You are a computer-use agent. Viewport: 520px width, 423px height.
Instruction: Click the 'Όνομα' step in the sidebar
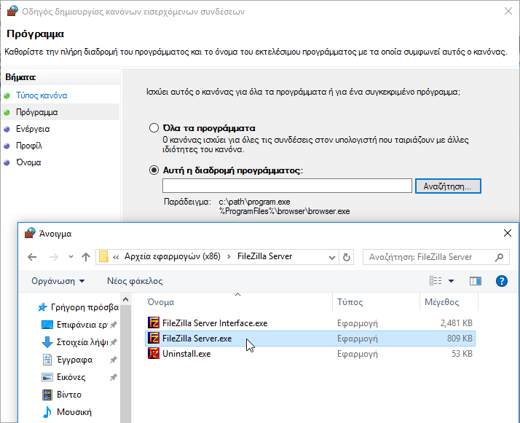[28, 163]
